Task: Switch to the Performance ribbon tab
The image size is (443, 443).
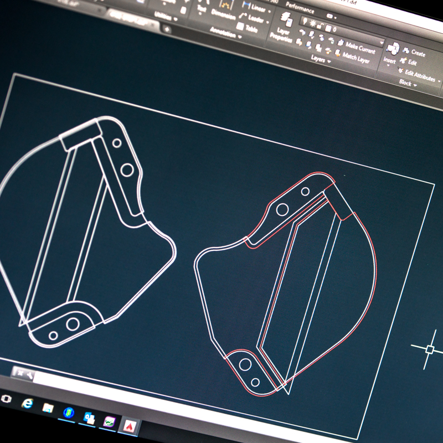Action: pyautogui.click(x=300, y=8)
